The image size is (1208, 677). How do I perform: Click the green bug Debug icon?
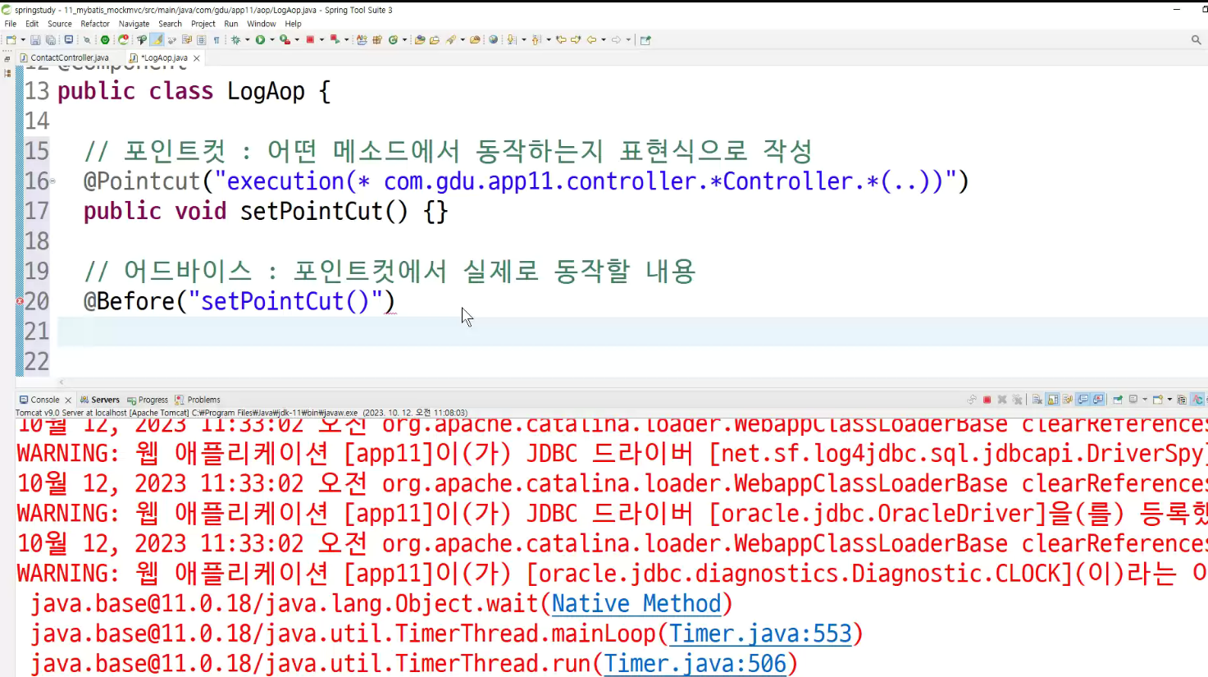235,39
